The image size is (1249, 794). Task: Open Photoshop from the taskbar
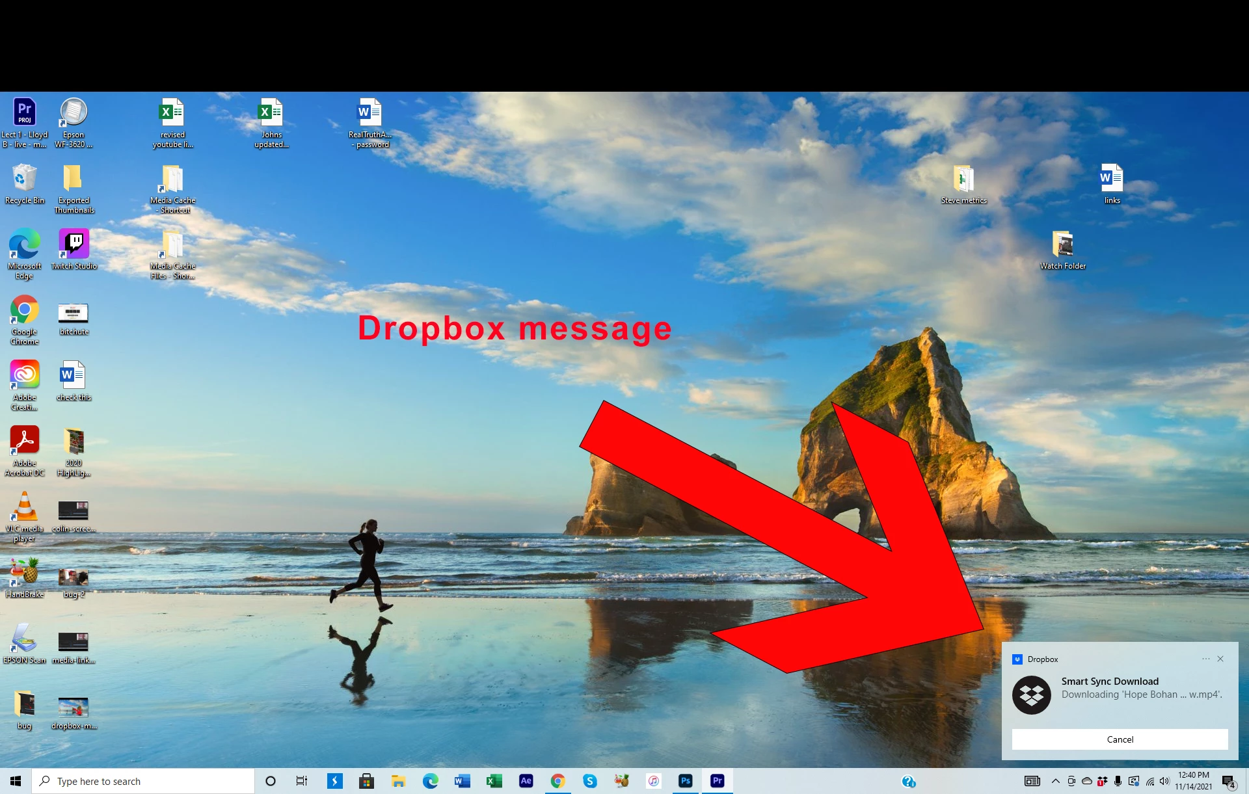[x=685, y=781]
